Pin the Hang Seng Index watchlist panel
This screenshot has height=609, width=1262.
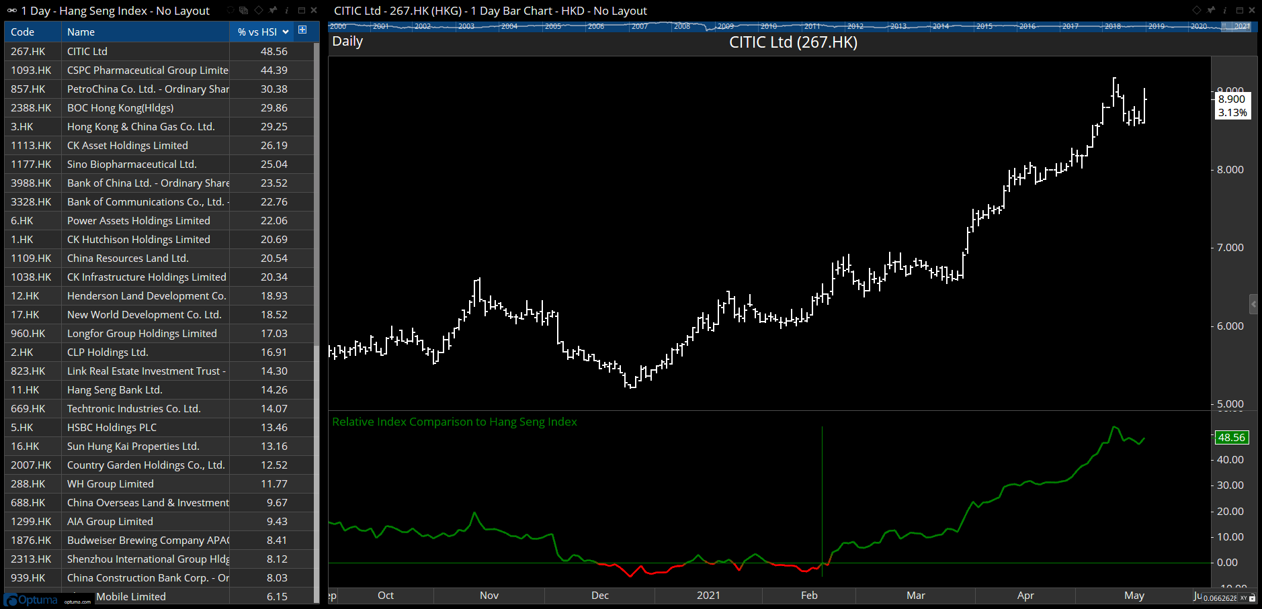[x=272, y=10]
